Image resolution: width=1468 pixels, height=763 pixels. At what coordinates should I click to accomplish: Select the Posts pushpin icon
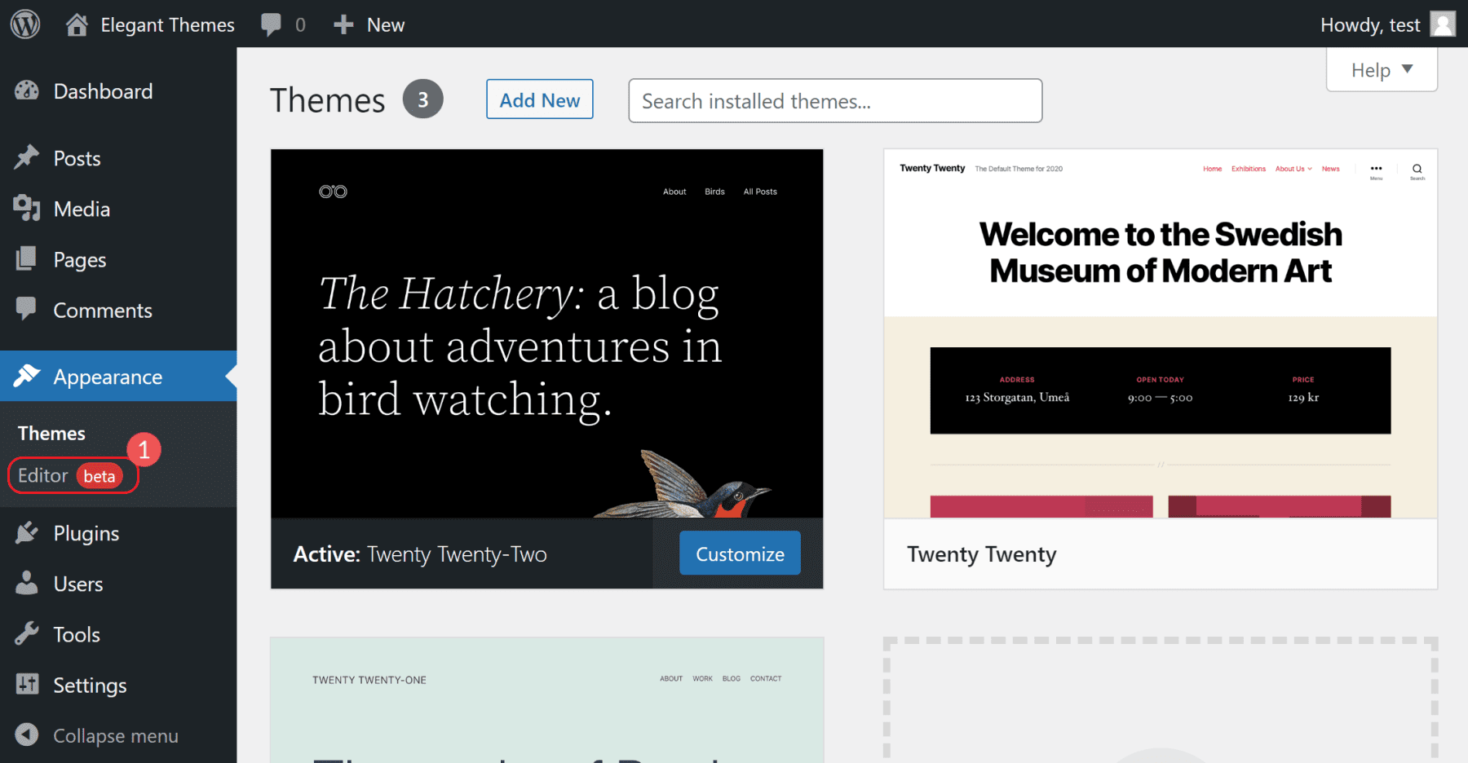26,157
